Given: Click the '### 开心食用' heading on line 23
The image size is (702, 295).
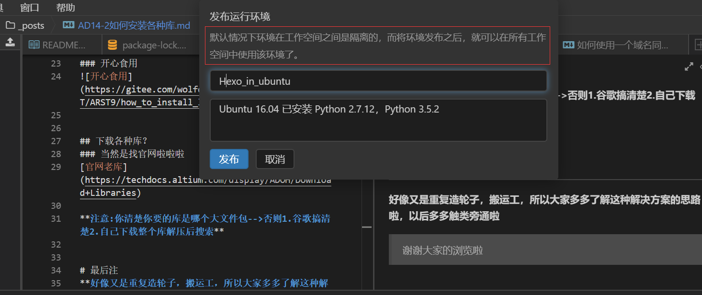Looking at the screenshot, I should point(109,63).
